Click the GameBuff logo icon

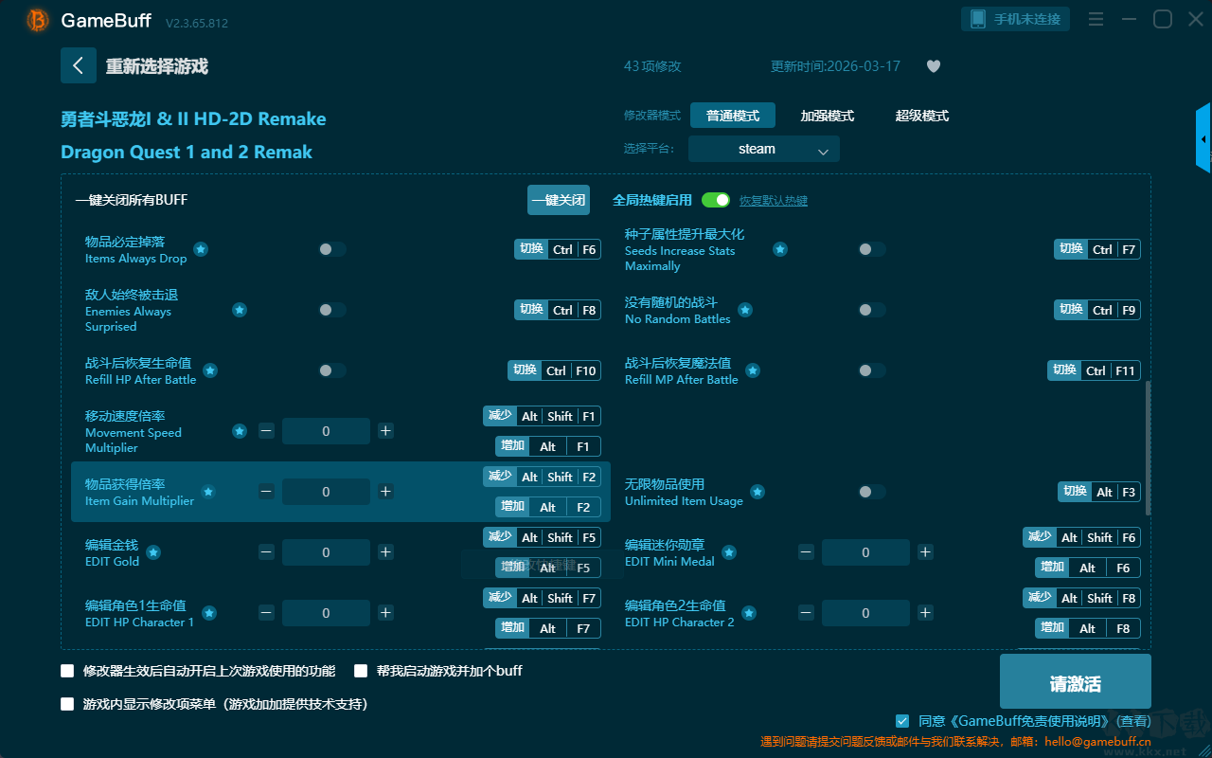38,20
